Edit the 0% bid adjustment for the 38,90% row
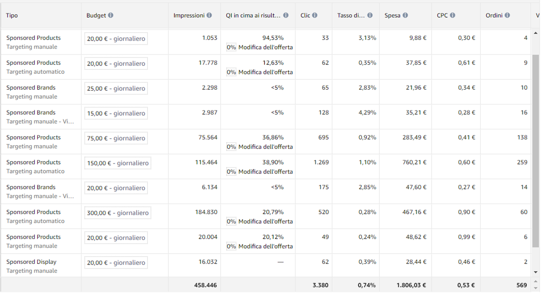The width and height of the screenshot is (541, 293). [231, 172]
